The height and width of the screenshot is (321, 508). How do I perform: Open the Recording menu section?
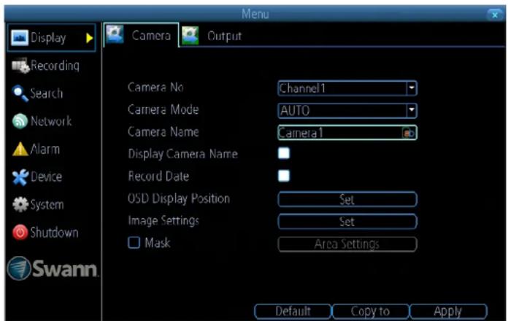[x=45, y=66]
